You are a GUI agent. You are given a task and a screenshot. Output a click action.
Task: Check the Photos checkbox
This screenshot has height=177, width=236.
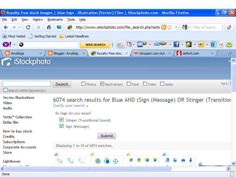83,84
